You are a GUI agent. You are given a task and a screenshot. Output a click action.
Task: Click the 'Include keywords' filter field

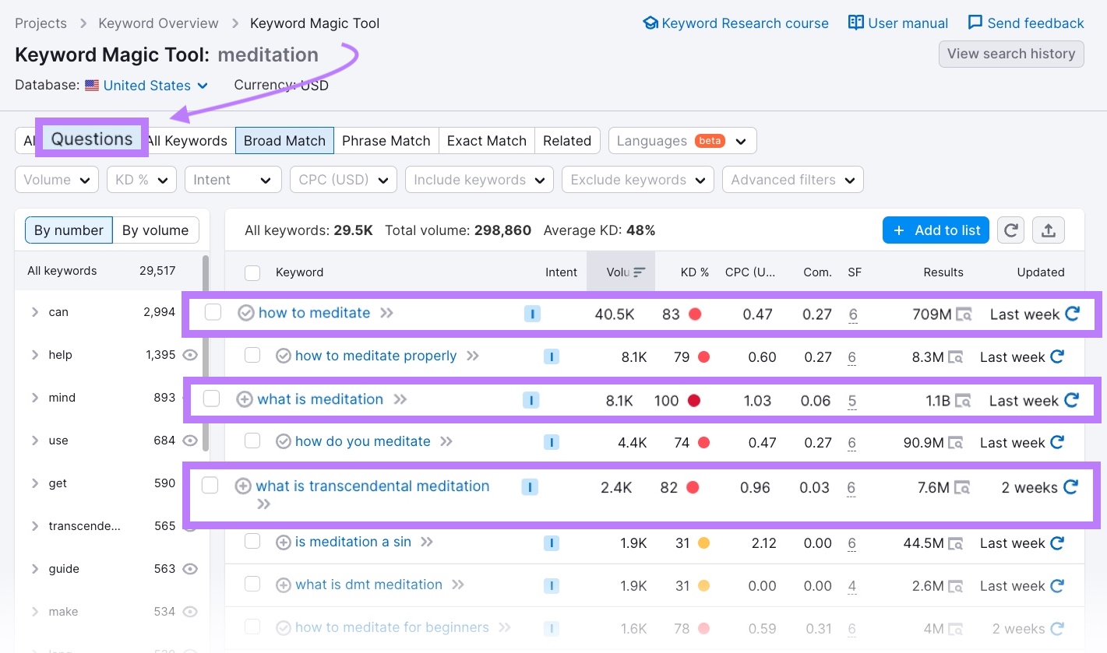coord(478,180)
